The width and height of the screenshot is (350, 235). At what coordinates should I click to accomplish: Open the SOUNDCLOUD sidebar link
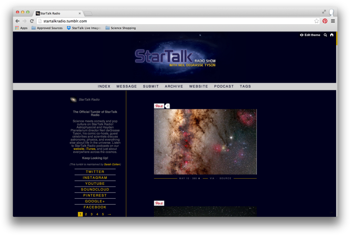point(95,189)
